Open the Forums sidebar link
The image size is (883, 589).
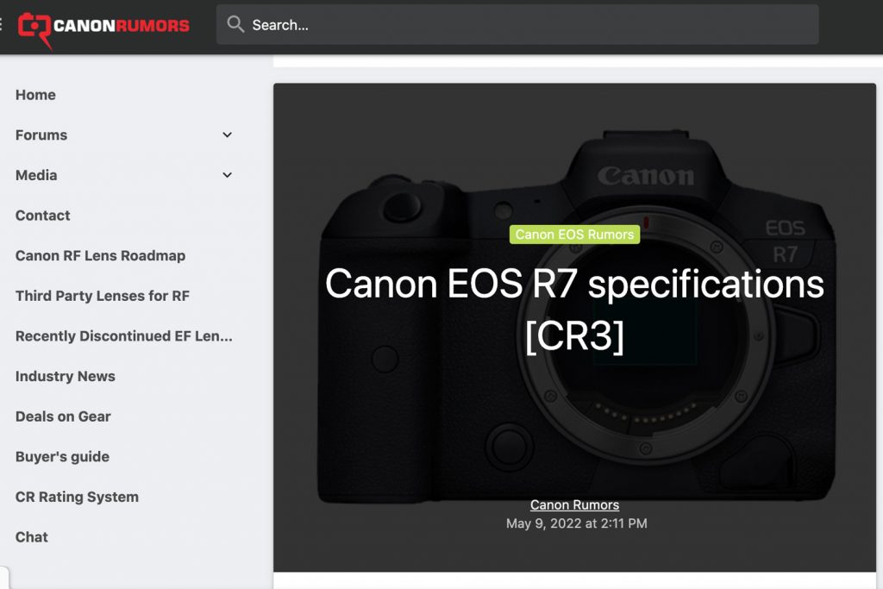[41, 135]
